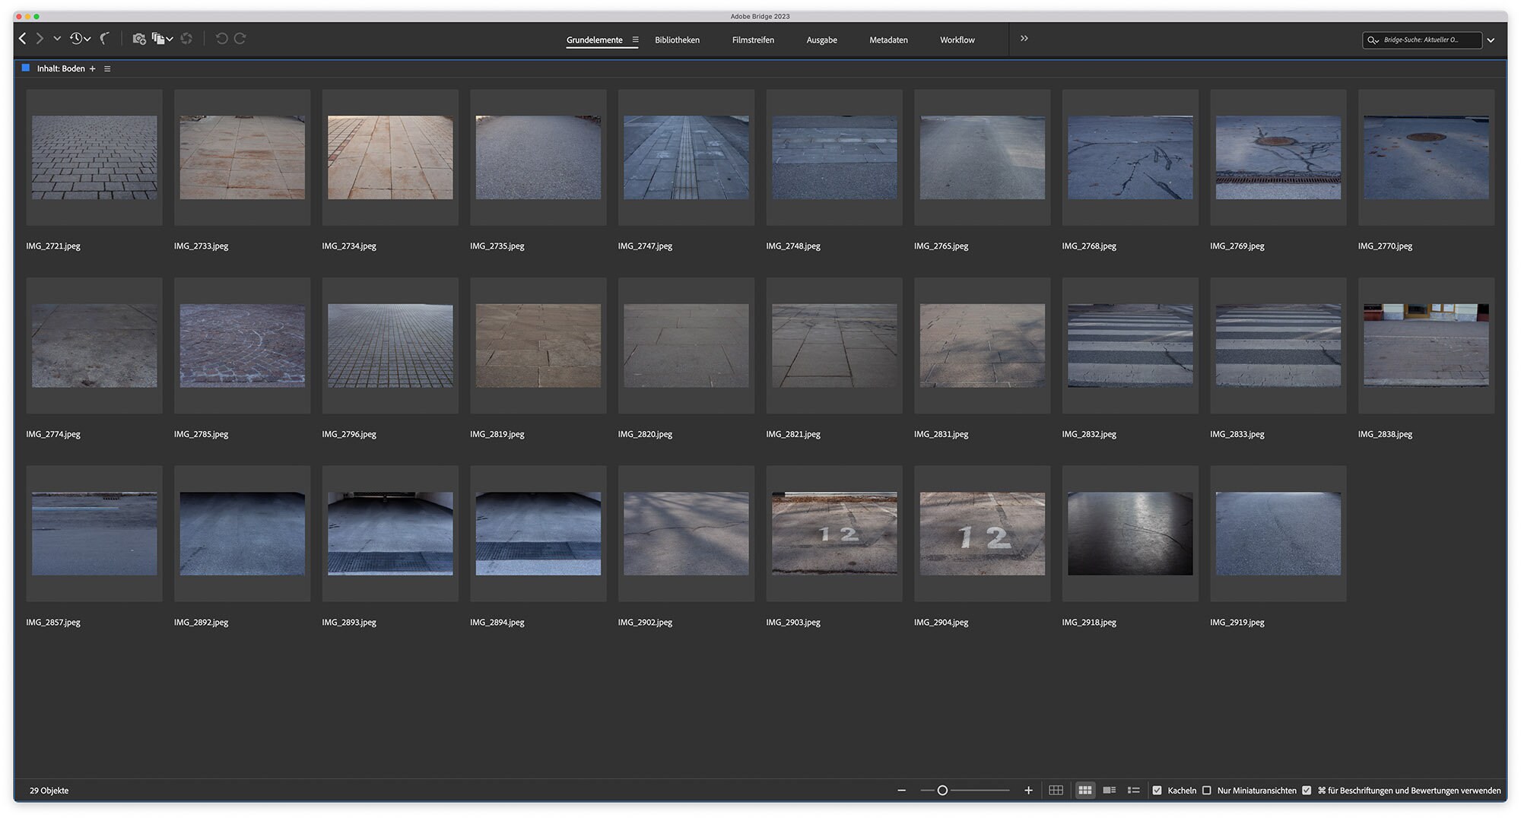Switch to details view at the bottom

(1110, 791)
